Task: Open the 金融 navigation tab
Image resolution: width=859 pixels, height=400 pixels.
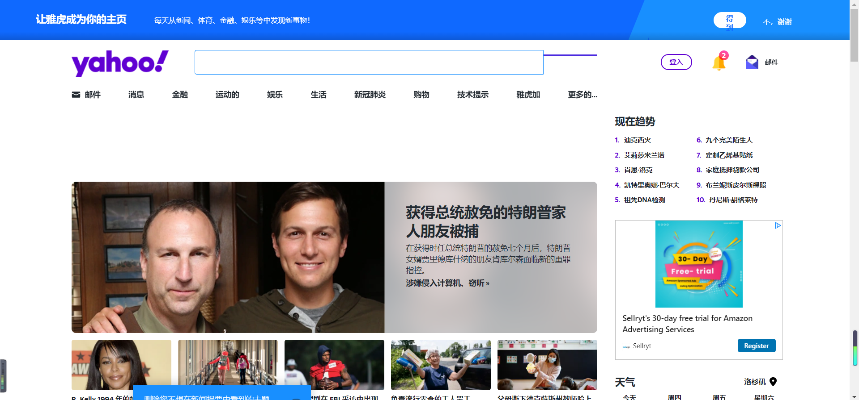Action: tap(180, 95)
